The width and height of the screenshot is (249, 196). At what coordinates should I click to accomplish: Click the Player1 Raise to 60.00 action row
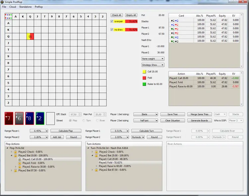coord(204,86)
